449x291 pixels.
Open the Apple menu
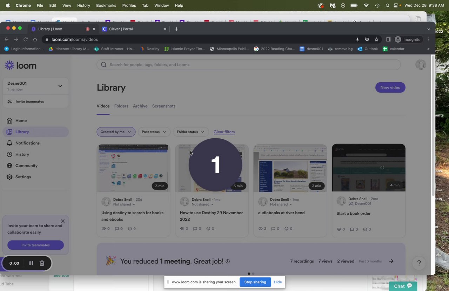click(x=7, y=5)
